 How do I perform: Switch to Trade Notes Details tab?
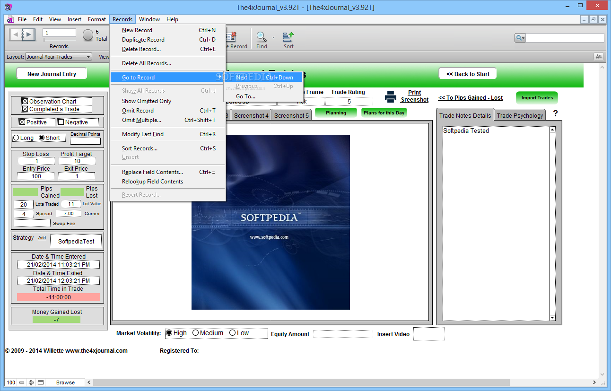click(465, 115)
